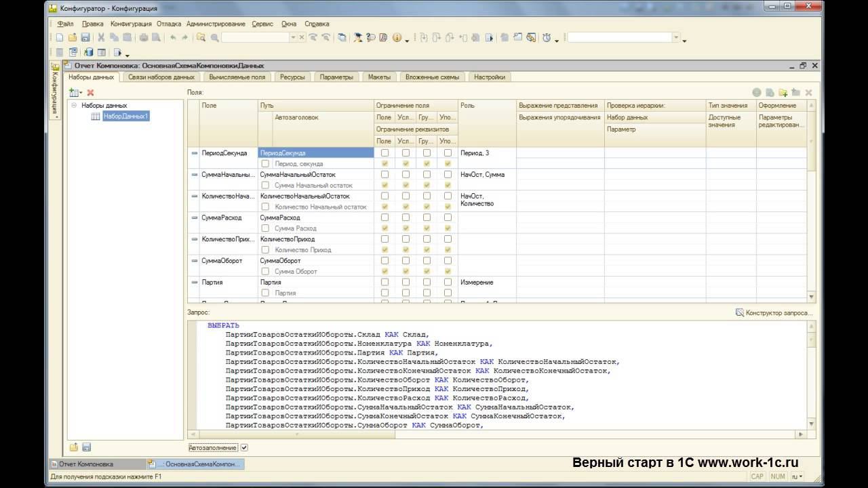
Task: Expand the toolbar search combo box dropdown
Action: [x=293, y=38]
